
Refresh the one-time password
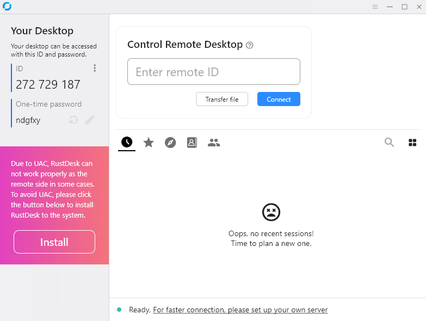pos(73,120)
